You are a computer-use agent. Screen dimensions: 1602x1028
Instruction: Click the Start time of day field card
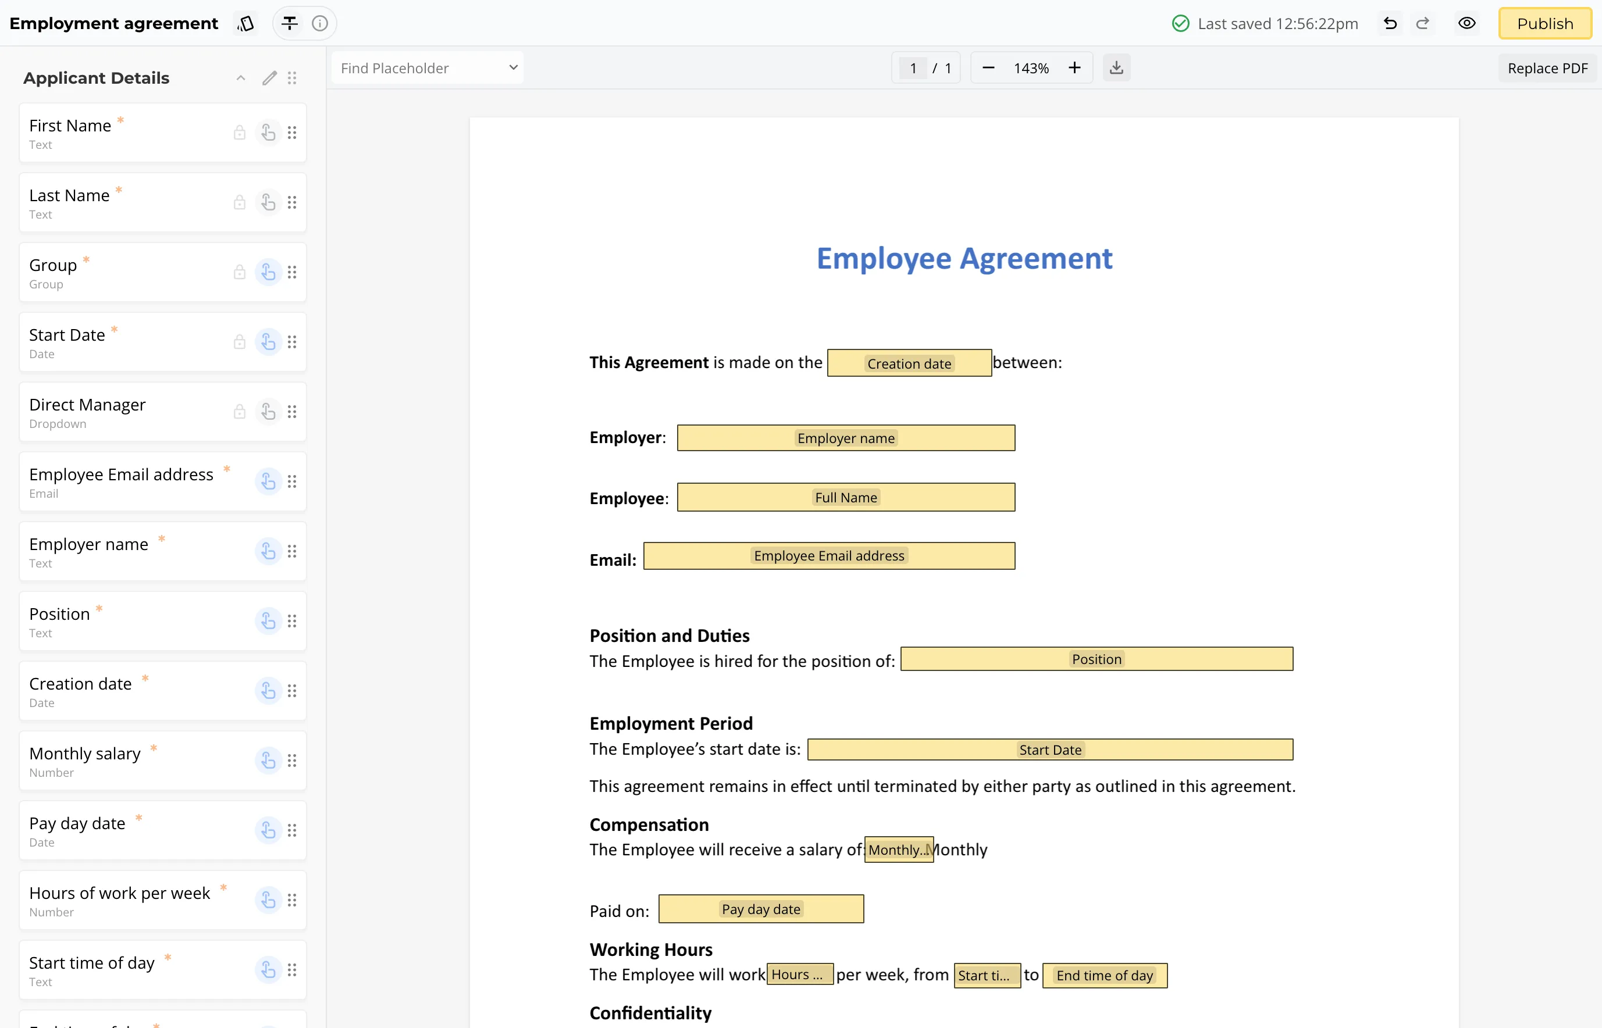163,970
